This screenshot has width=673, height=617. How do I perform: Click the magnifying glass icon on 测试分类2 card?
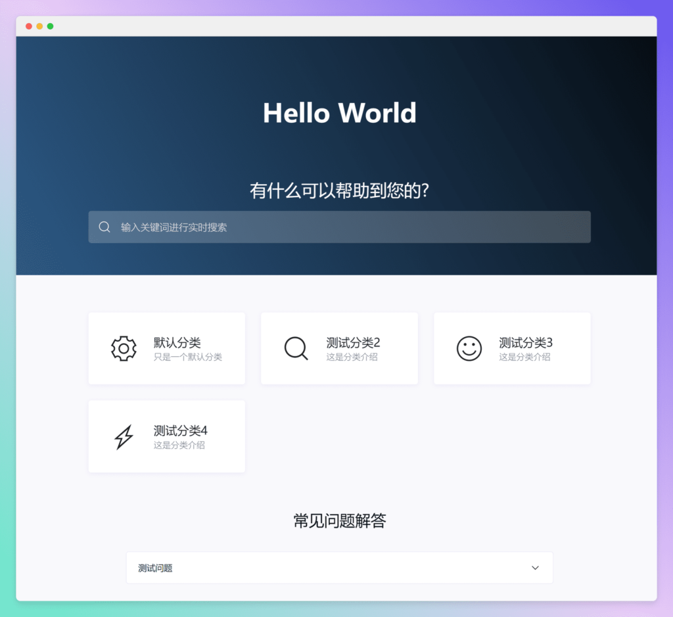click(296, 348)
